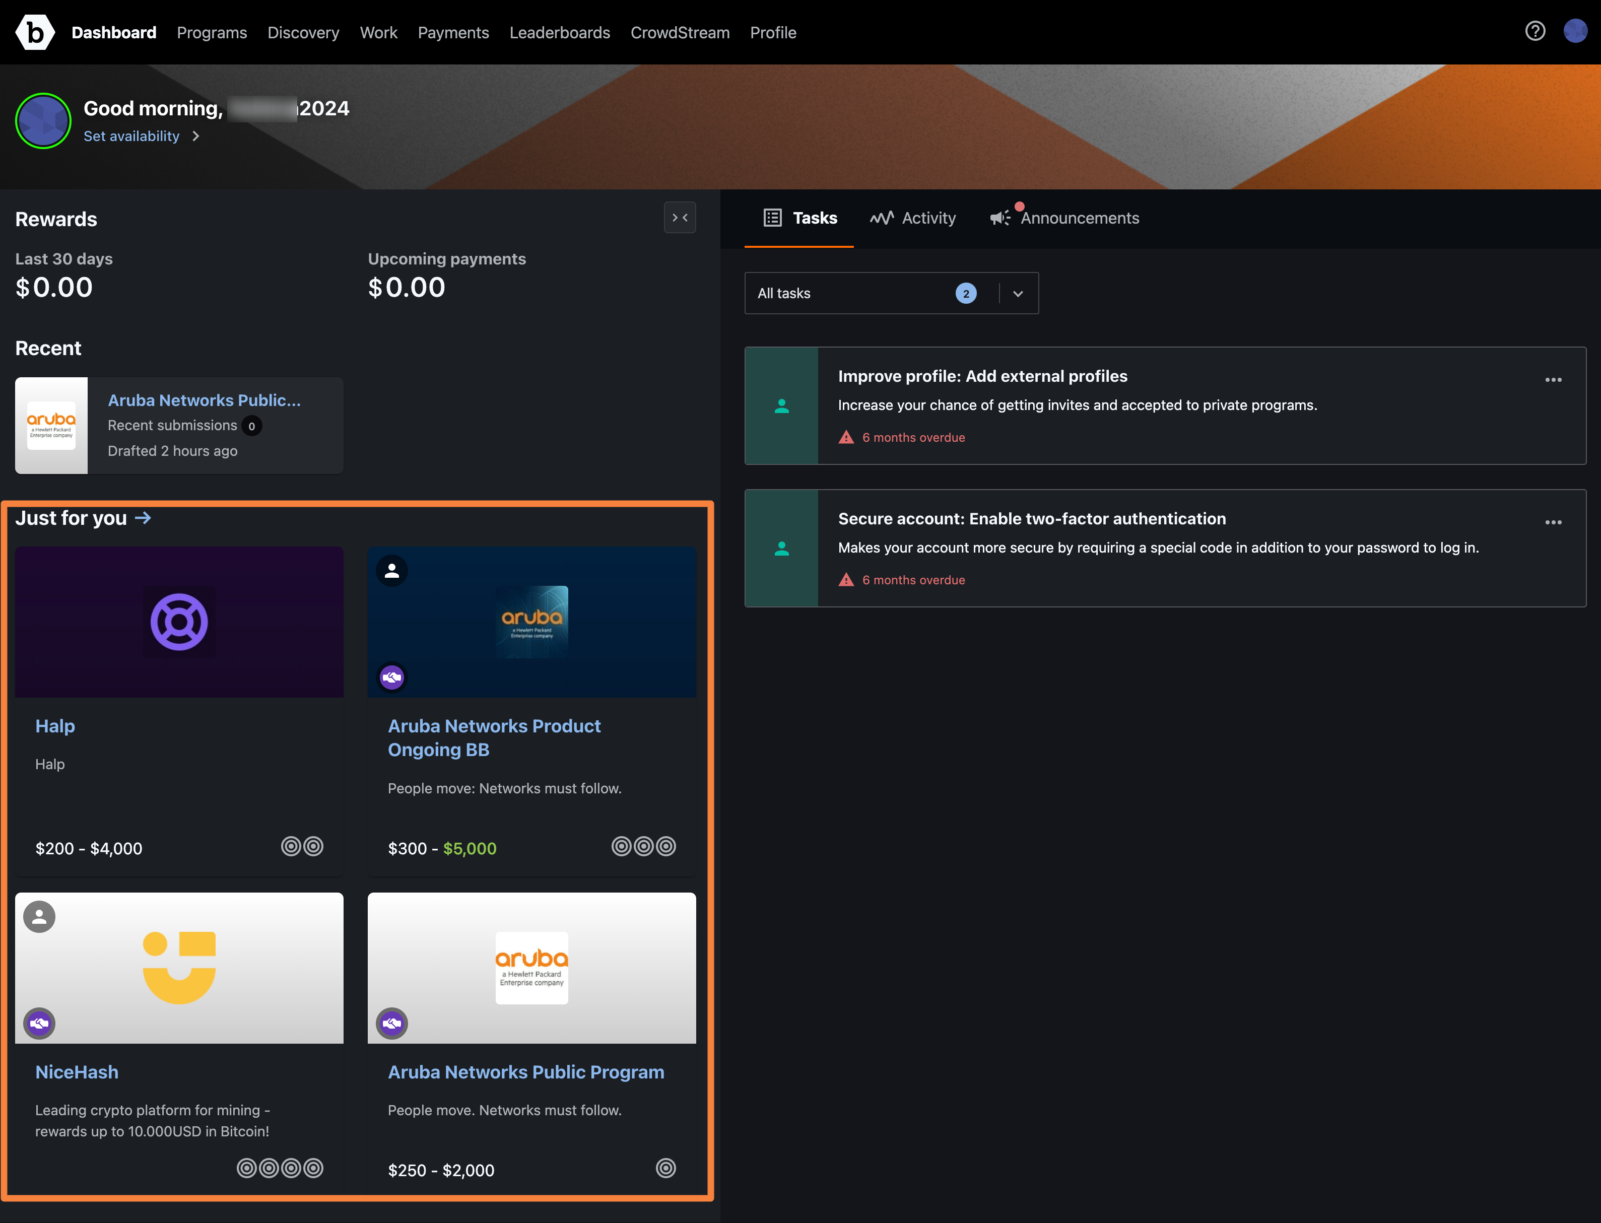Switch to the Tasks tab

coord(799,218)
